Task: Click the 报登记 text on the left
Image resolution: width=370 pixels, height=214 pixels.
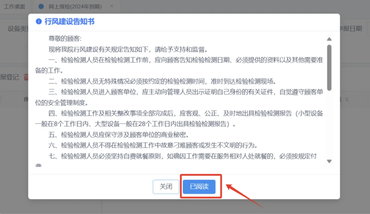Action: tap(10, 77)
